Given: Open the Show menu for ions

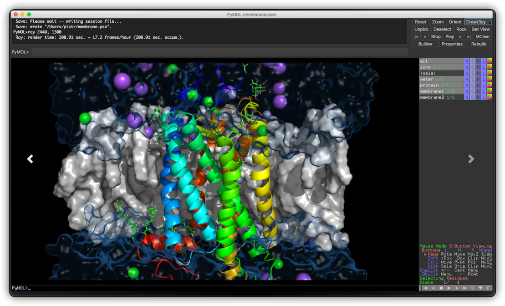Looking at the screenshot, I should (x=472, y=67).
